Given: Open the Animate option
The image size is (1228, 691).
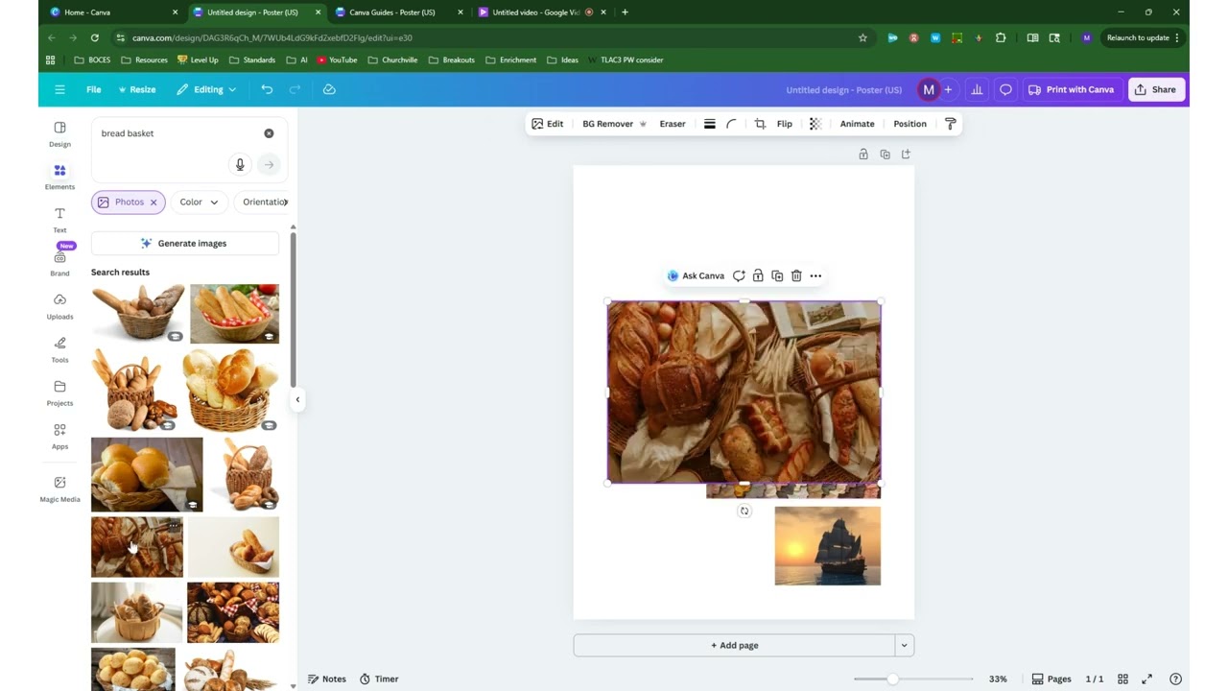Looking at the screenshot, I should coord(857,124).
